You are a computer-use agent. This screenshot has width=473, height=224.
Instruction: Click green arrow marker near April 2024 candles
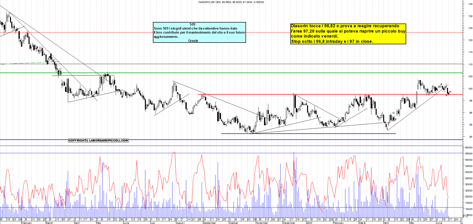coord(393,113)
